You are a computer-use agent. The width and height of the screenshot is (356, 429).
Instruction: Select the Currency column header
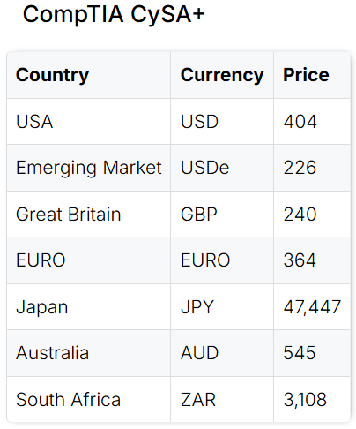click(x=222, y=75)
